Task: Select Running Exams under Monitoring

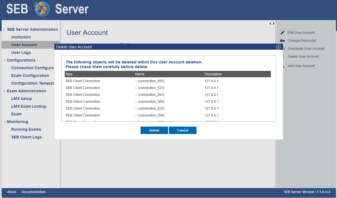Action: 26,129
